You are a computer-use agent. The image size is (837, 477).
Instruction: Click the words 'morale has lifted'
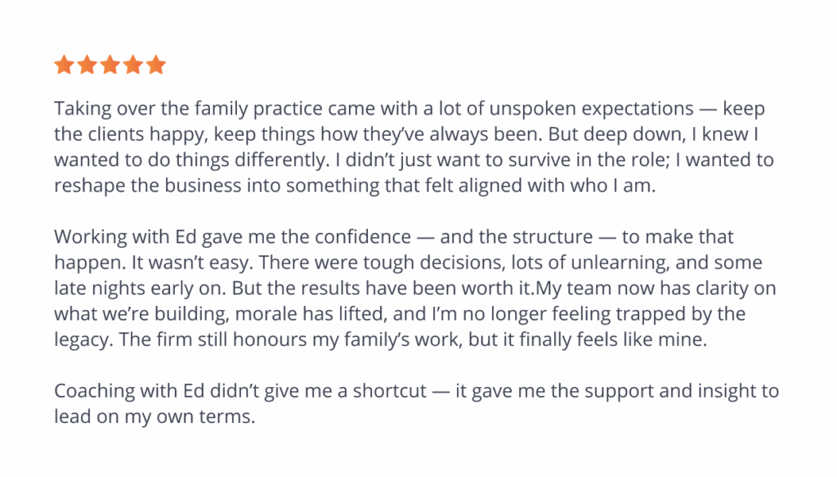[x=311, y=314]
